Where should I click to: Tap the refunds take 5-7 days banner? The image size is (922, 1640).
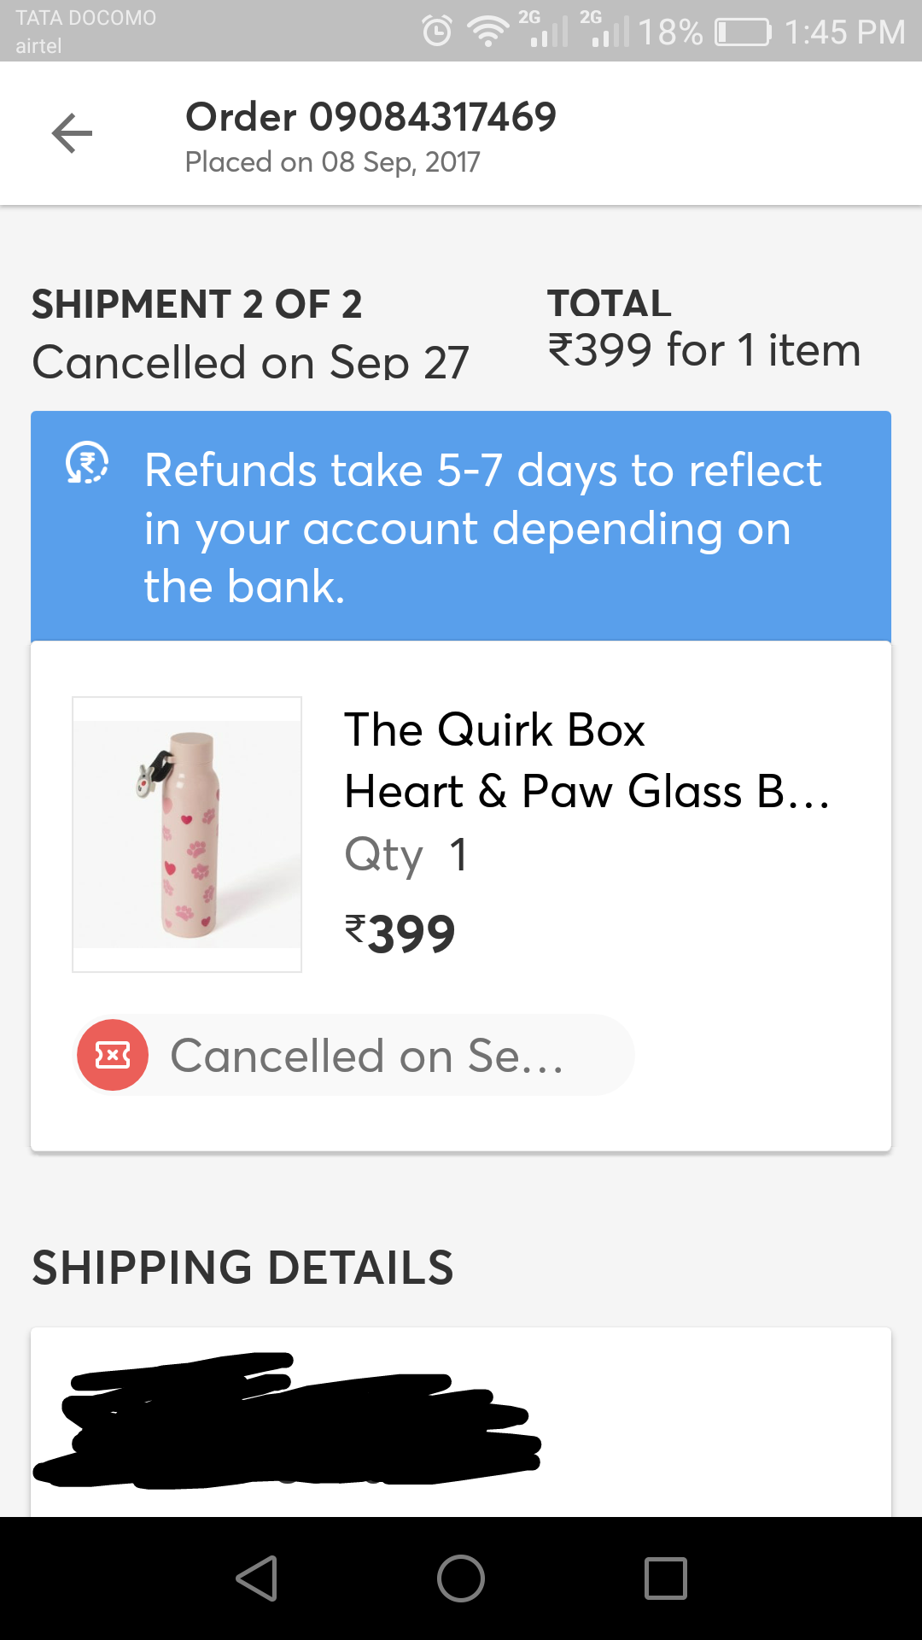point(461,526)
